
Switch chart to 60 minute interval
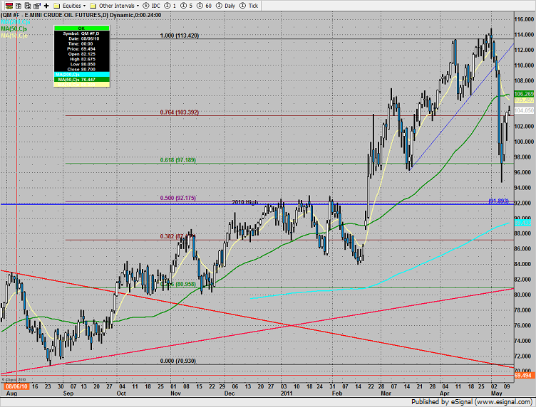coord(204,6)
